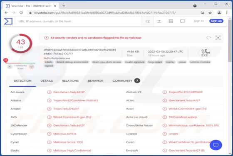Open the Chrome three-dot menu
The image size is (233, 156).
(x=227, y=13)
